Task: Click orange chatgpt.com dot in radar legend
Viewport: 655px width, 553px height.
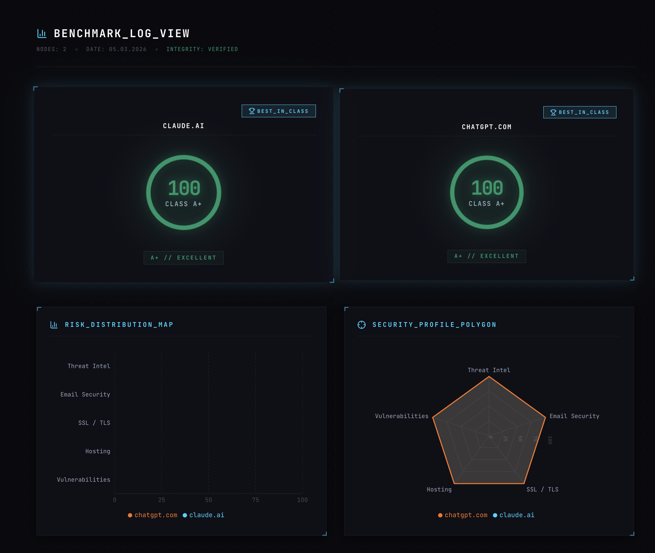Action: [440, 515]
